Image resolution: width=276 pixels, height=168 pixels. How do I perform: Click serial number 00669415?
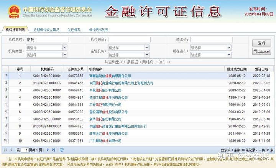(x=76, y=91)
